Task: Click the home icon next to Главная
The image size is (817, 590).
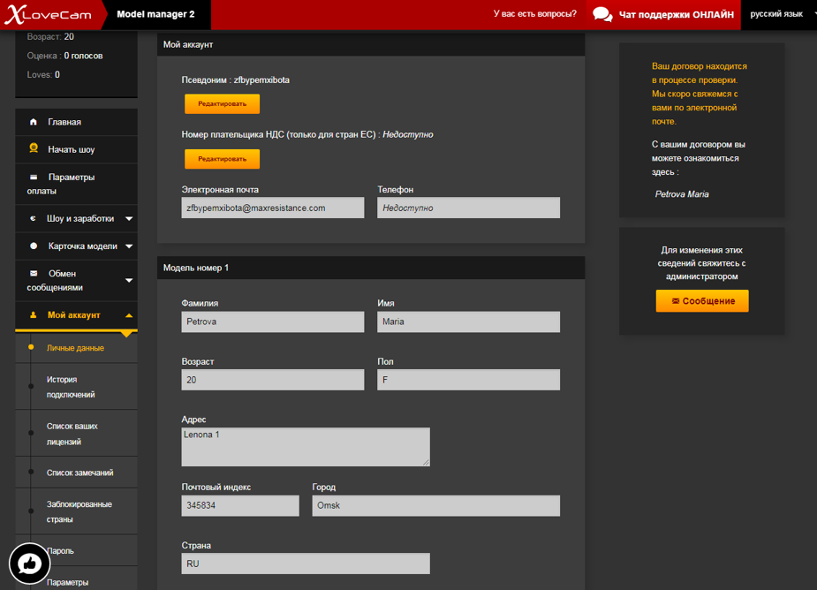Action: pos(34,122)
